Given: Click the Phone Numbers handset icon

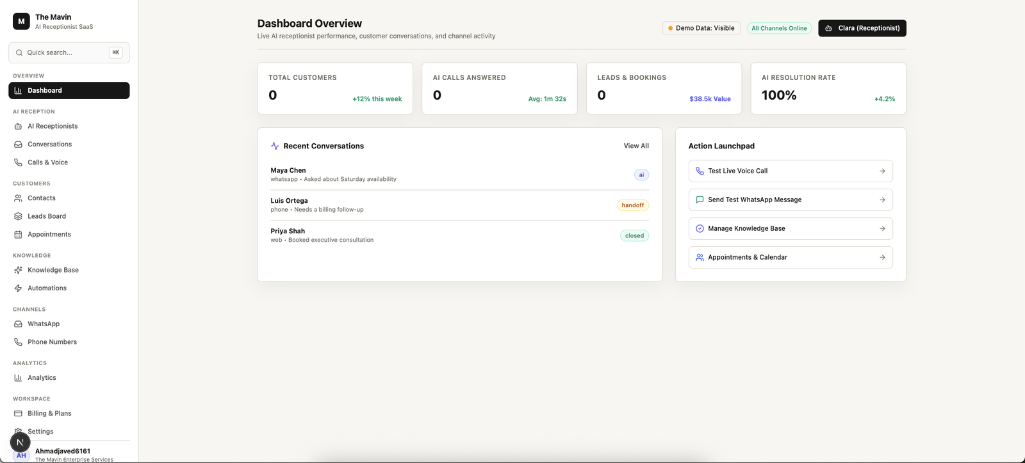Looking at the screenshot, I should [18, 342].
